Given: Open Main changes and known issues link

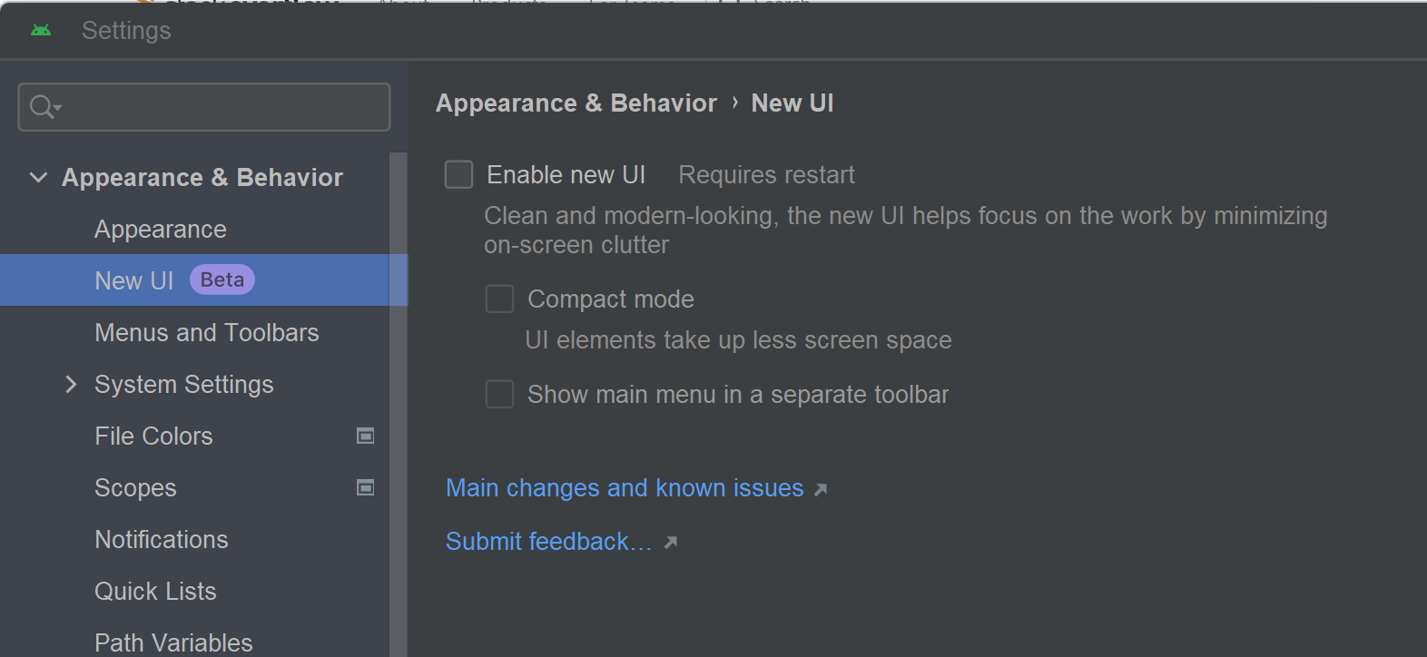Looking at the screenshot, I should (x=625, y=488).
